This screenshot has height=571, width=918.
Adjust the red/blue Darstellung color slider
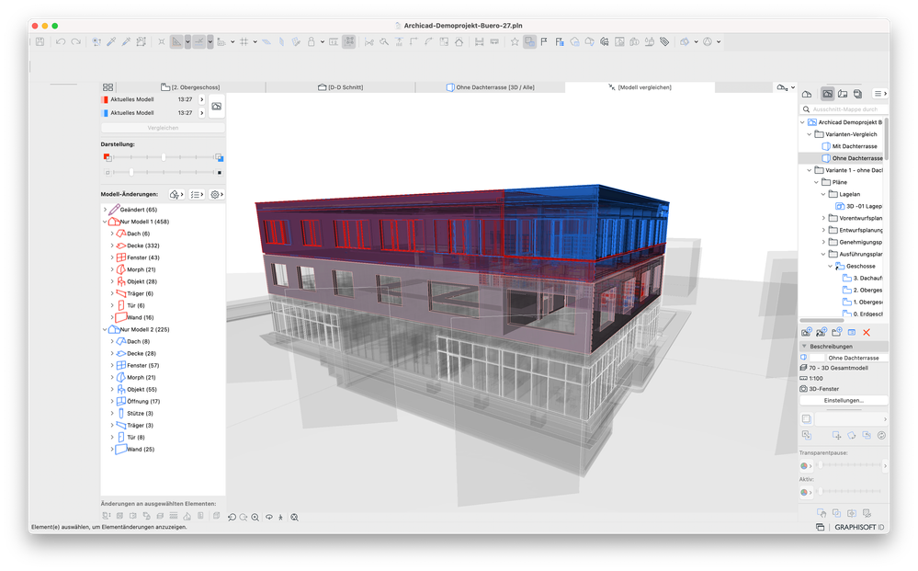click(164, 157)
